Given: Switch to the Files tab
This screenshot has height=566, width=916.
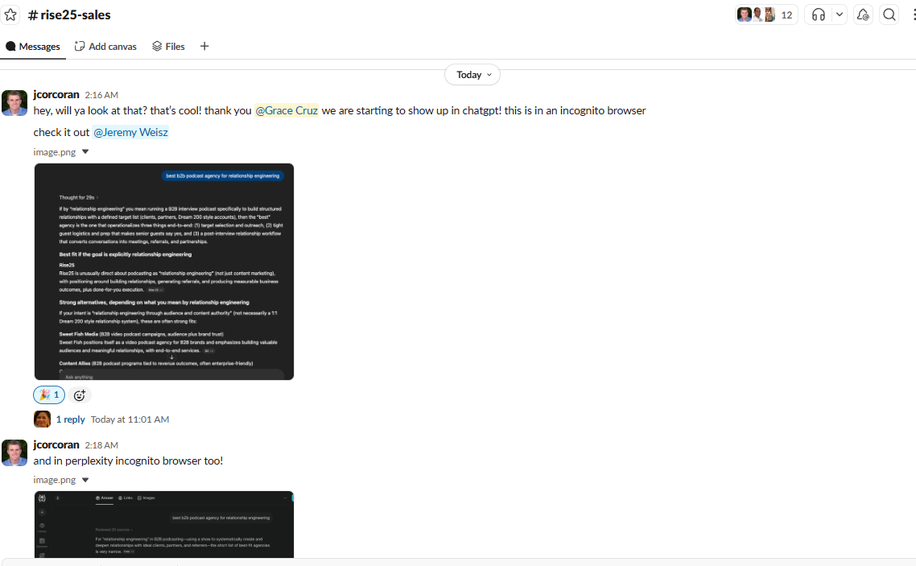Looking at the screenshot, I should 168,46.
